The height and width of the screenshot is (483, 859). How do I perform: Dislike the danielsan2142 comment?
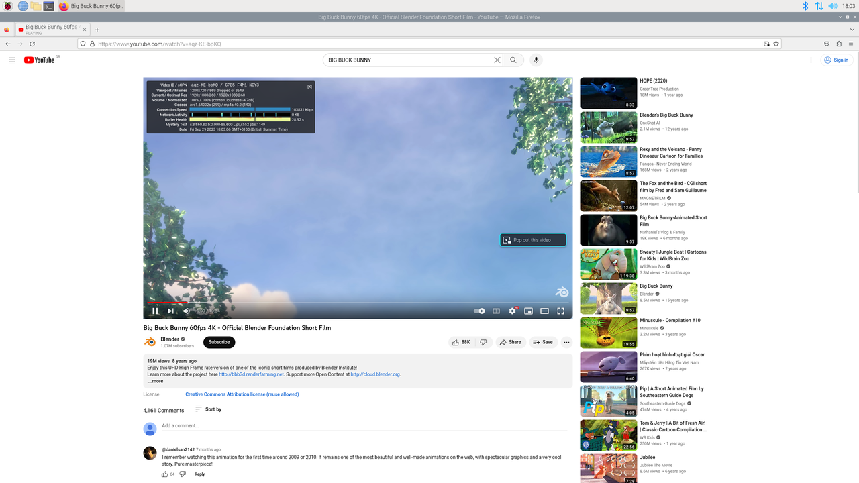point(183,474)
